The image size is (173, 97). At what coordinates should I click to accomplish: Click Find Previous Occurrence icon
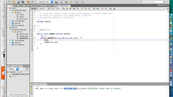tap(67, 9)
